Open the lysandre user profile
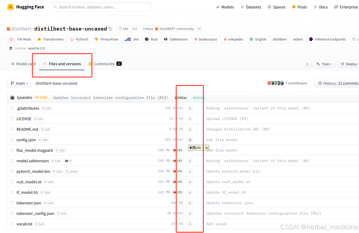Viewport: 359px width, 233px height. 24,98
